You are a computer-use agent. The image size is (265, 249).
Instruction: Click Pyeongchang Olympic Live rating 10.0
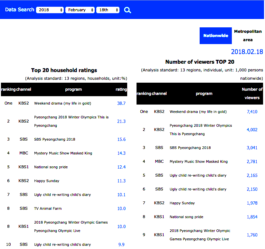(121, 227)
